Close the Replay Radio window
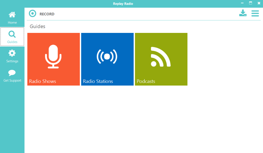 point(259,3)
